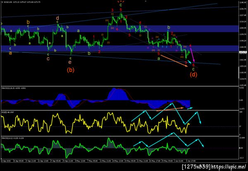Click the 19 May 05:00 time label
Viewport: 248px width, 171px height.
coord(130,161)
